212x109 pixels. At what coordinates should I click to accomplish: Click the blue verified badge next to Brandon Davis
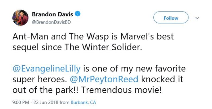click(78, 14)
